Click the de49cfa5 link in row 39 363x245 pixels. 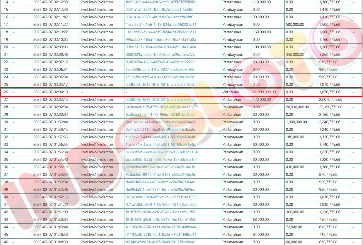click(x=160, y=189)
